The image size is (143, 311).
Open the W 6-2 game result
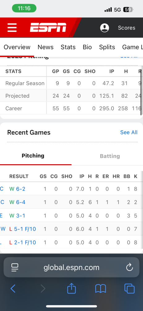(x=17, y=189)
